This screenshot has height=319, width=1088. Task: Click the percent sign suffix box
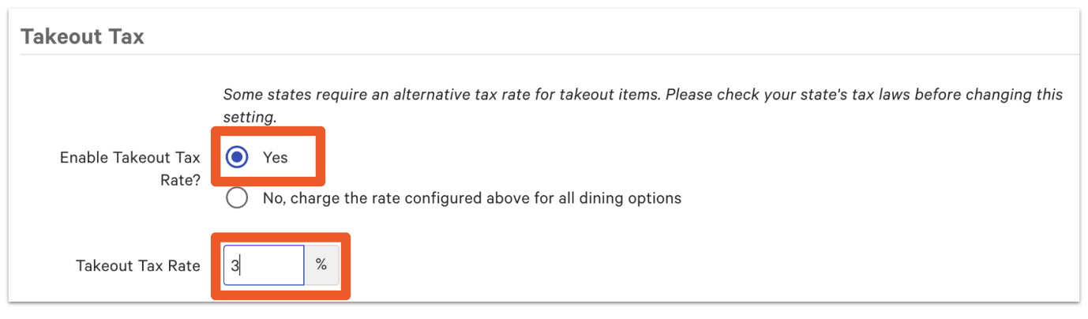click(321, 265)
